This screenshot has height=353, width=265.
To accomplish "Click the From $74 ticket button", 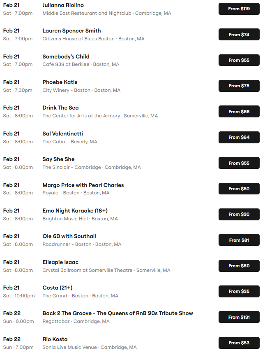I will click(x=239, y=35).
